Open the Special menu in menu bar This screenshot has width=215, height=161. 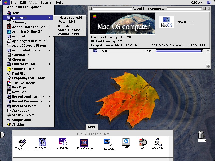click(47, 3)
